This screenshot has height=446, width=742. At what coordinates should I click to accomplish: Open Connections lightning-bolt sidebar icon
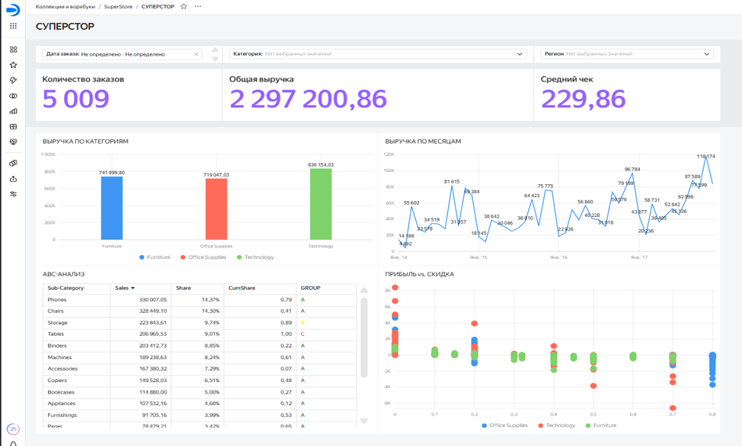(x=13, y=81)
